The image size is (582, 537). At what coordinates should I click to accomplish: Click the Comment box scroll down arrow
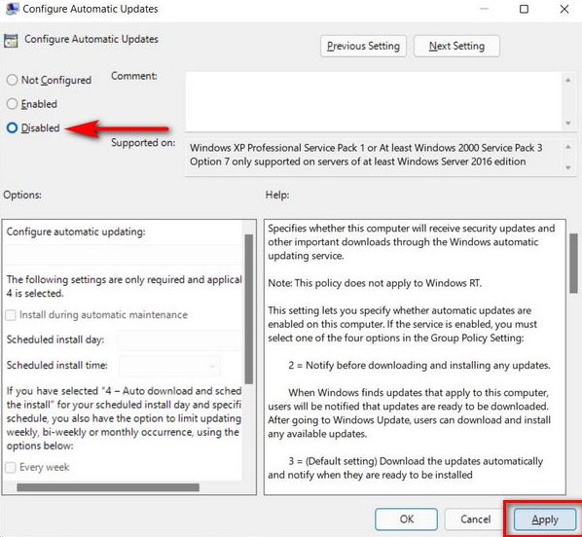(x=567, y=123)
